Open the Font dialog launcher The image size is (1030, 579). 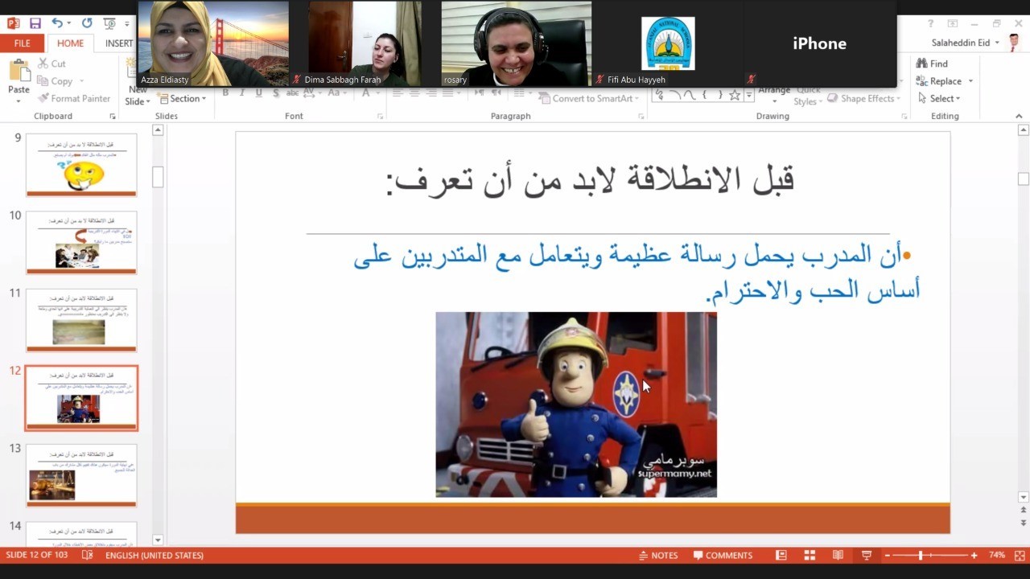coord(380,117)
